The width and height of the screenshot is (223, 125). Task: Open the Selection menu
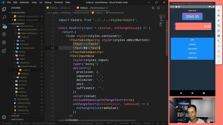[x=24, y=2]
